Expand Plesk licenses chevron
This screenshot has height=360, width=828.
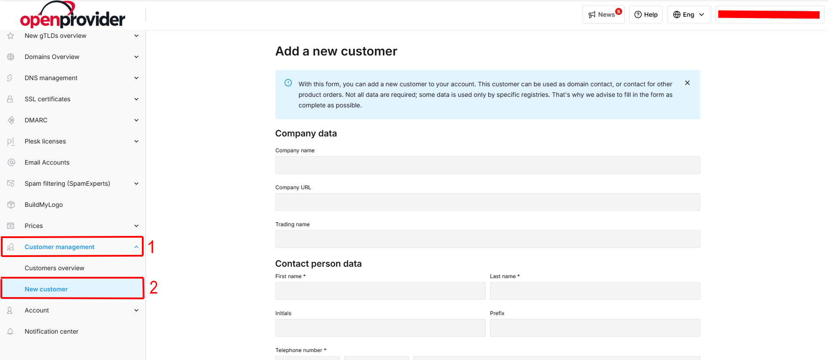pyautogui.click(x=137, y=141)
